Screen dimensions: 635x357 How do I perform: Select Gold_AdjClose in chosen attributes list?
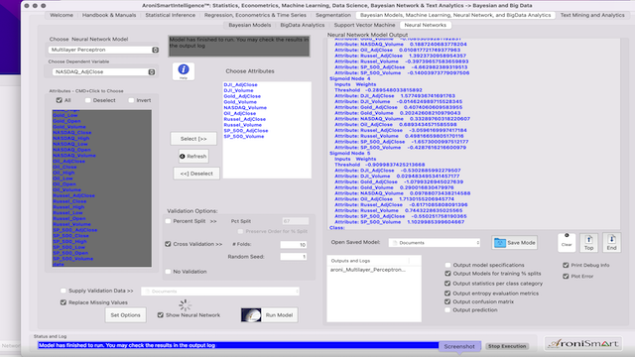coord(242,96)
